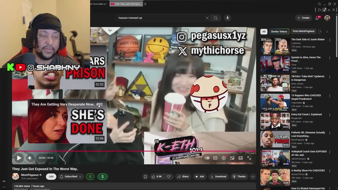Open the notifications bell
This screenshot has height=190, width=338.
click(317, 18)
